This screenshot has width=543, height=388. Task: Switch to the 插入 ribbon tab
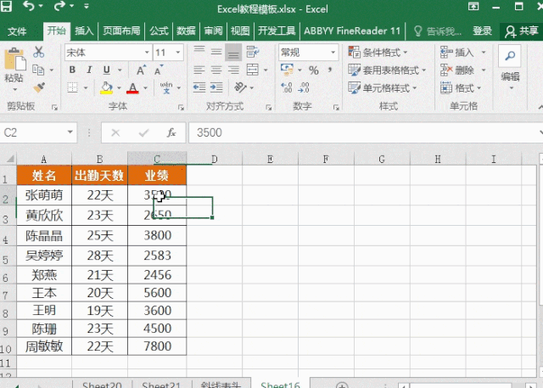point(84,31)
